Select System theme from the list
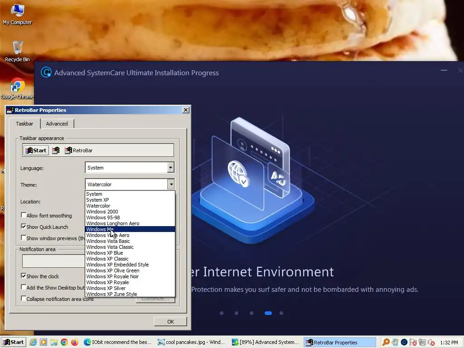This screenshot has height=348, width=464. (x=130, y=194)
